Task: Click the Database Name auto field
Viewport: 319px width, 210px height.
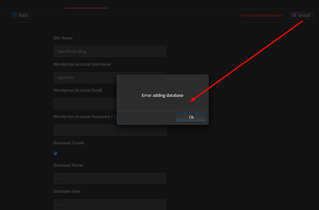Action: click(x=110, y=179)
